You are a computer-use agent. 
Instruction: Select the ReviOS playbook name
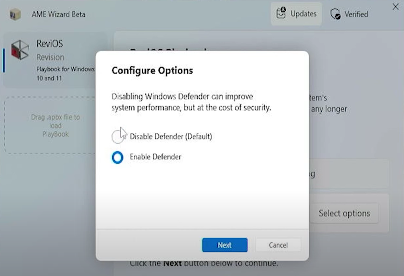(x=50, y=44)
